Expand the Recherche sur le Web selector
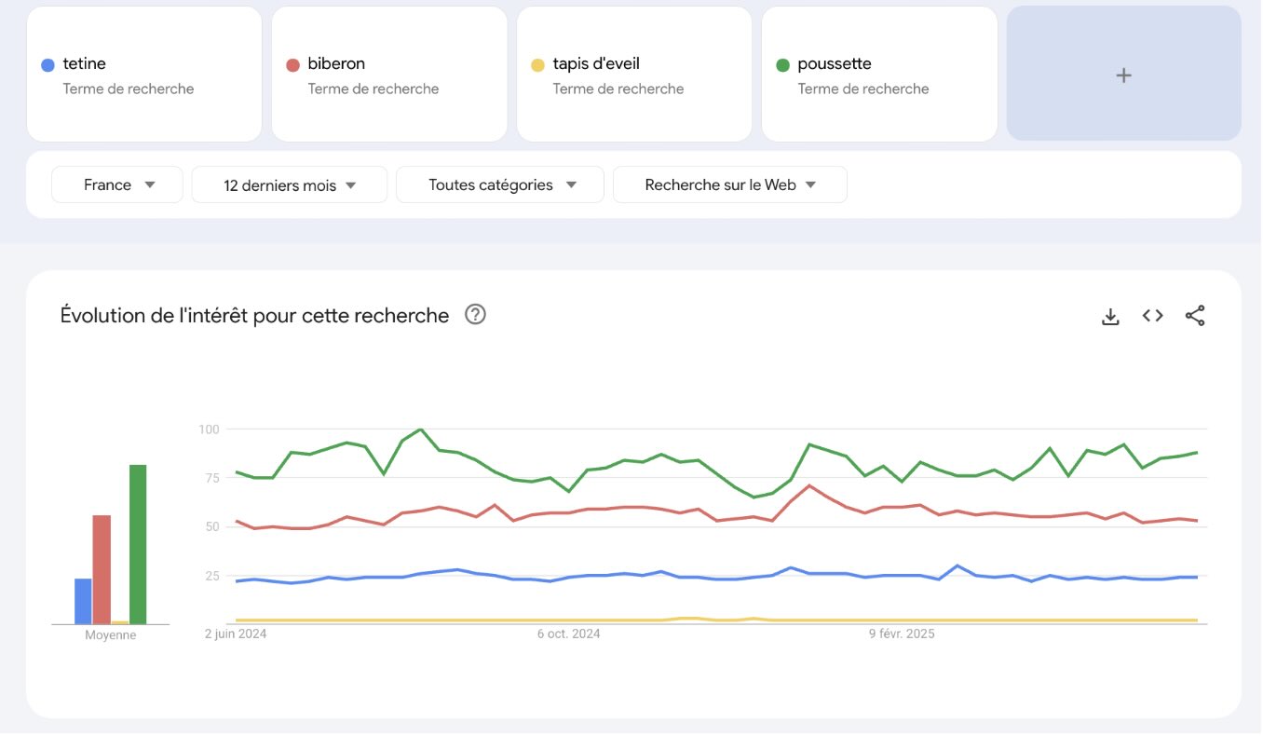The image size is (1263, 736). tap(729, 184)
